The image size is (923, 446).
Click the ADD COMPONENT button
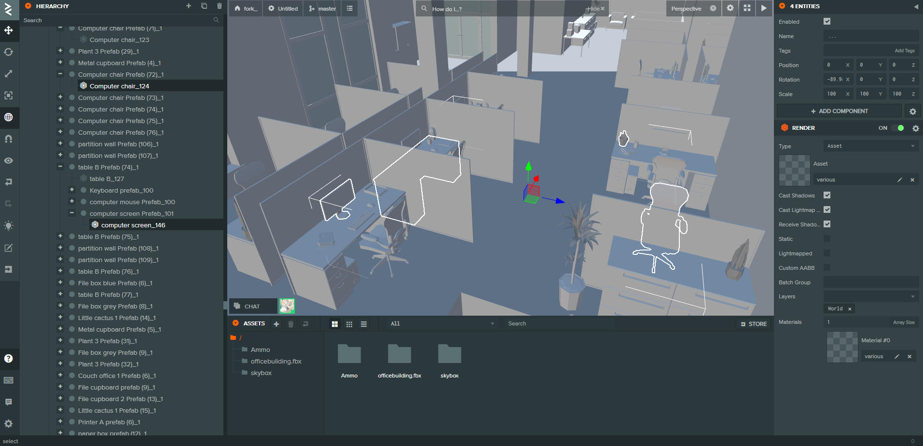coord(839,111)
